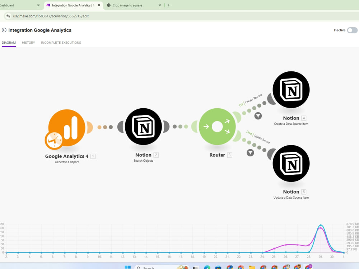
Task: Click the connector dots between Notion and Router
Action: (x=181, y=127)
